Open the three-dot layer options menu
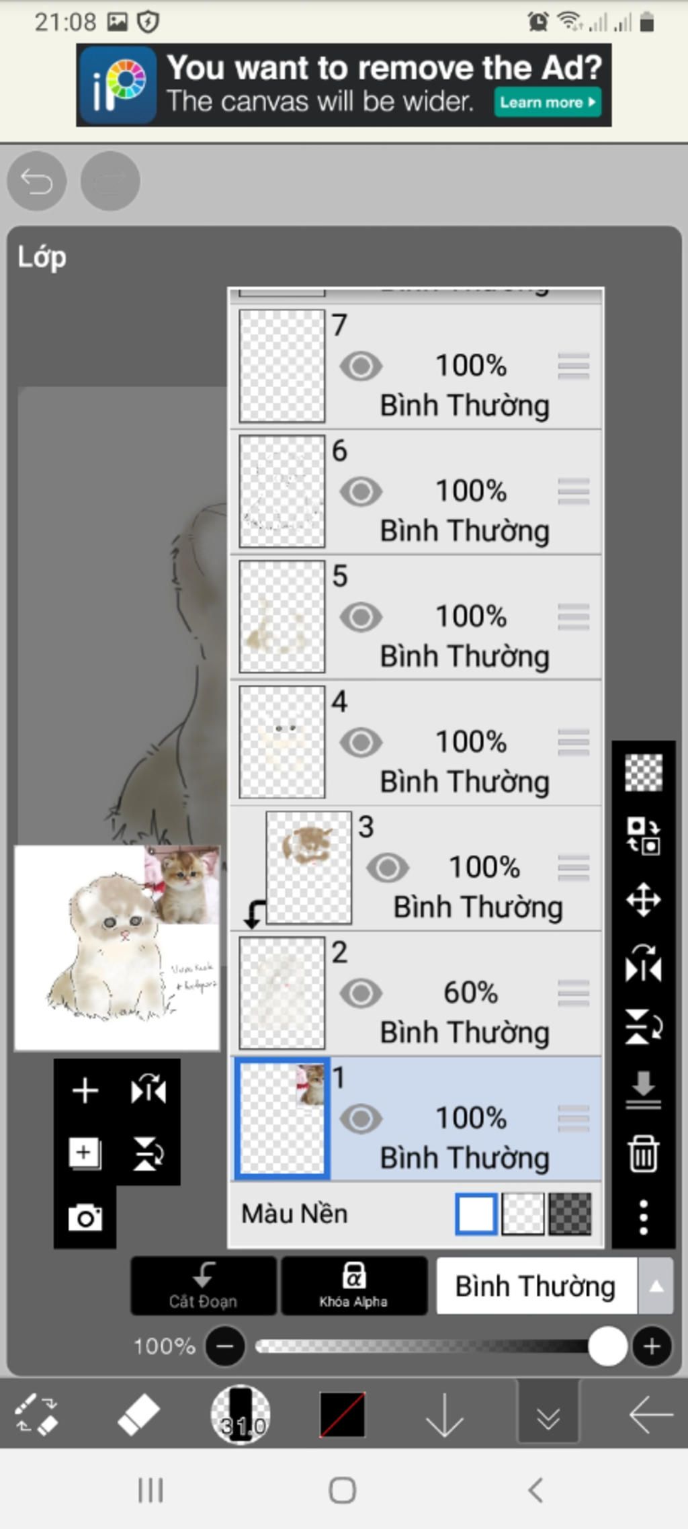The width and height of the screenshot is (688, 1529). [x=643, y=1216]
